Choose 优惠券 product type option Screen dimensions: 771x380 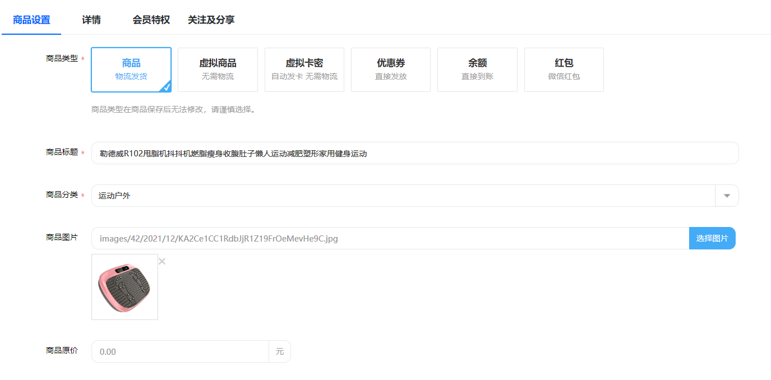point(391,69)
